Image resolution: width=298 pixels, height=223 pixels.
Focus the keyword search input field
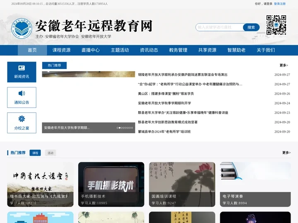click(x=219, y=27)
